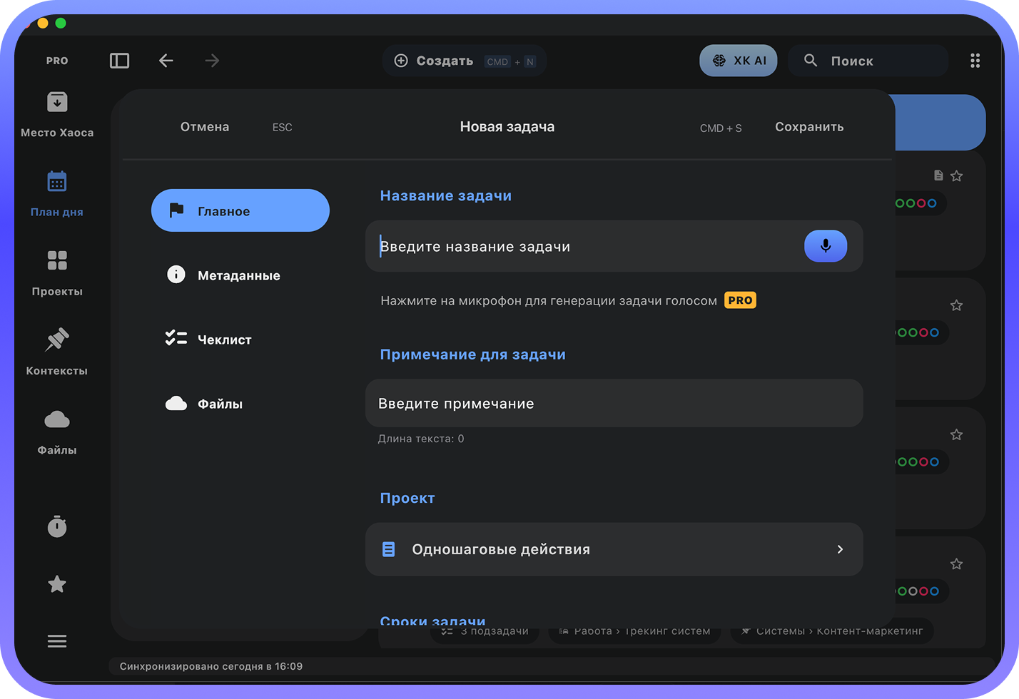This screenshot has width=1019, height=699.
Task: Click the Поиск search field
Action: [868, 61]
